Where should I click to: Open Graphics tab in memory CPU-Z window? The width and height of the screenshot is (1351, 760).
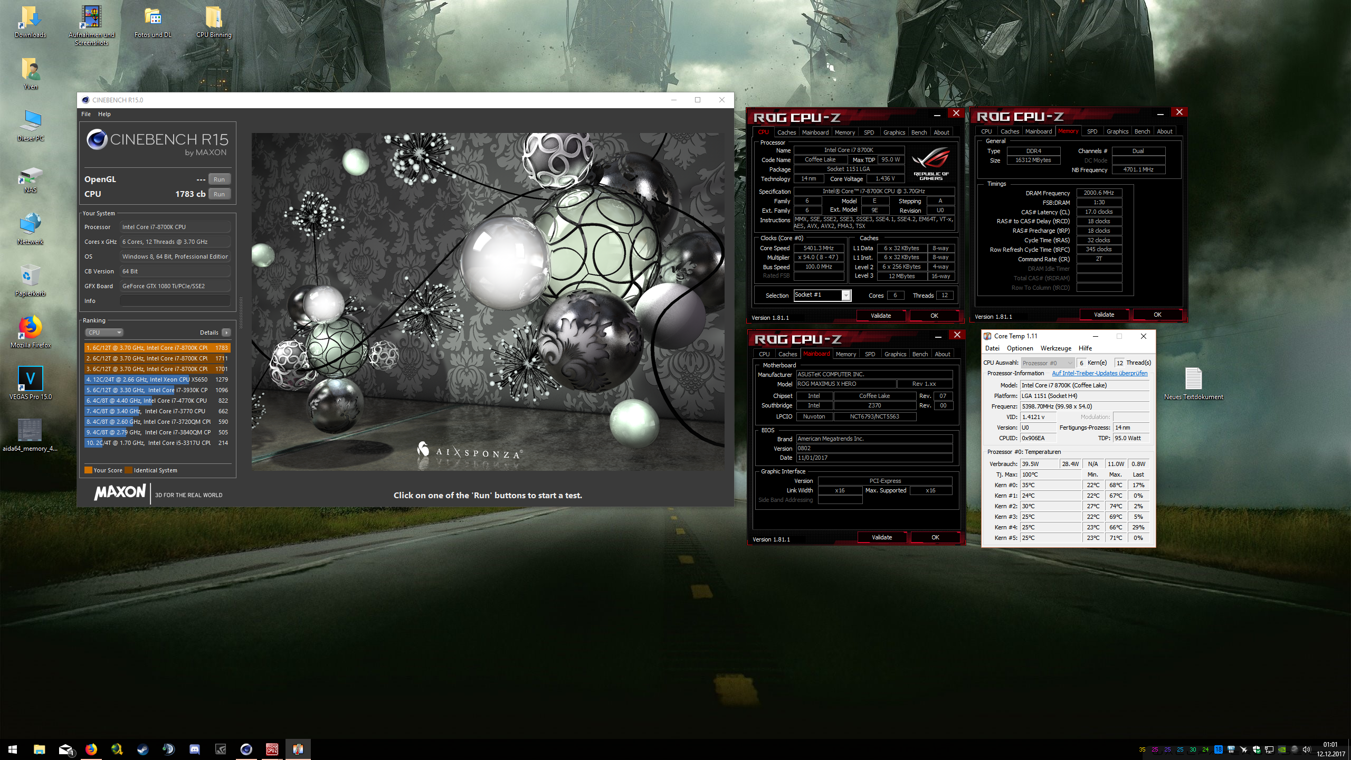[x=1117, y=131]
